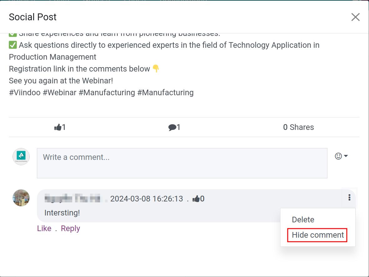Screen dimensions: 369x277
Task: Click the #Viindoo hashtag
Action: (x=25, y=92)
